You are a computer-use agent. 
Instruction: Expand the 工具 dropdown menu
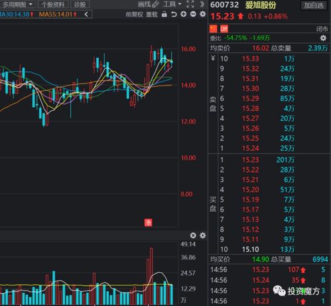click(x=172, y=4)
